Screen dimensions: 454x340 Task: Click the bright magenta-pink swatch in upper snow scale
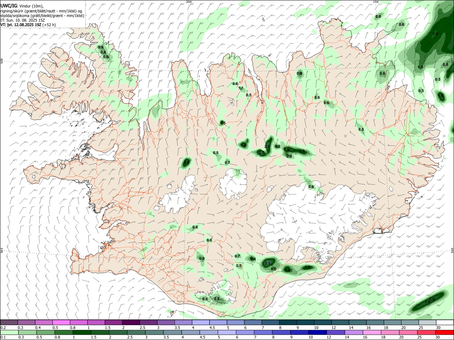[x=61, y=322]
